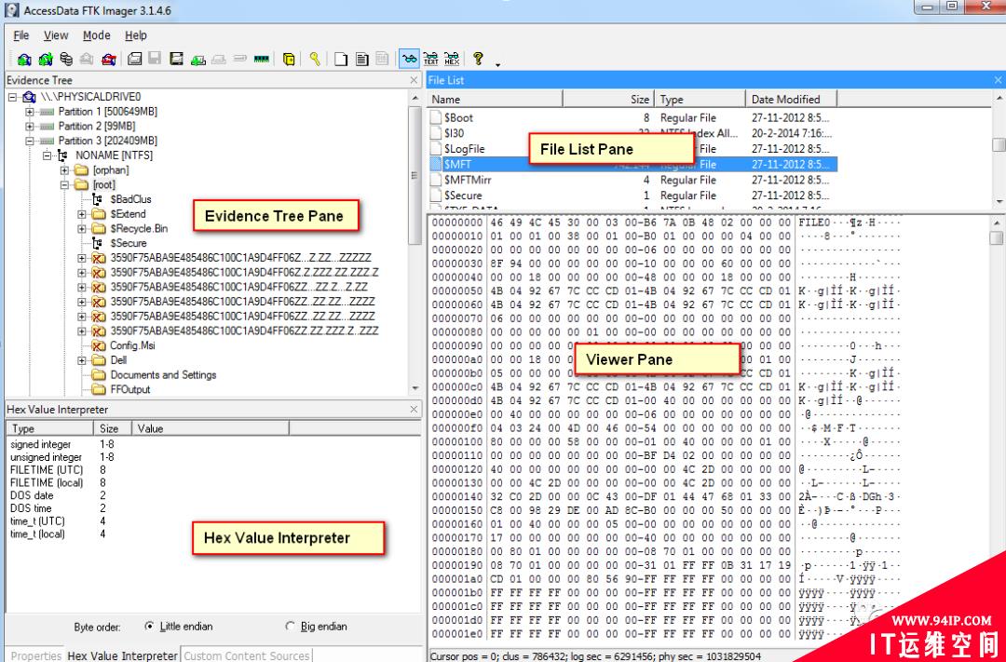
Task: Expand the $Extend folder
Action: [81, 214]
